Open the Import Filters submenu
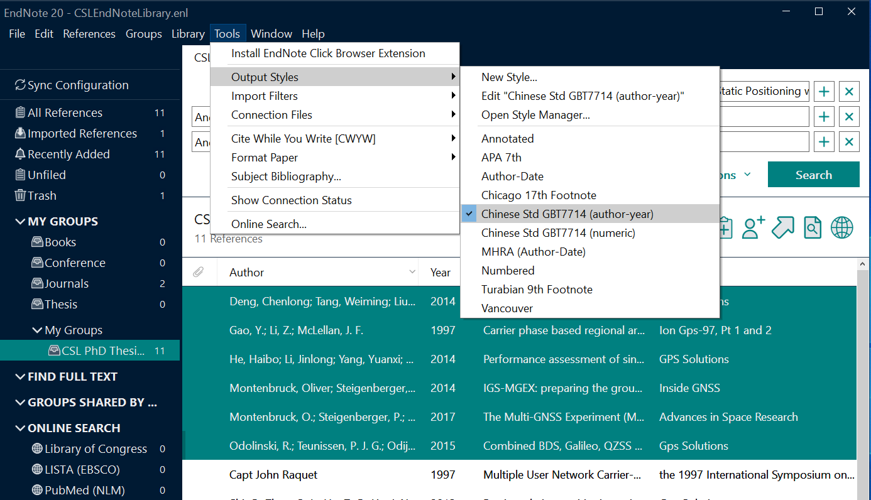Screen dimensions: 871x500 pos(335,96)
